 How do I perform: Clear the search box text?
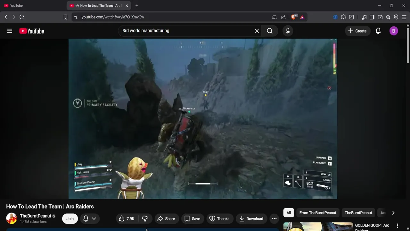click(257, 31)
